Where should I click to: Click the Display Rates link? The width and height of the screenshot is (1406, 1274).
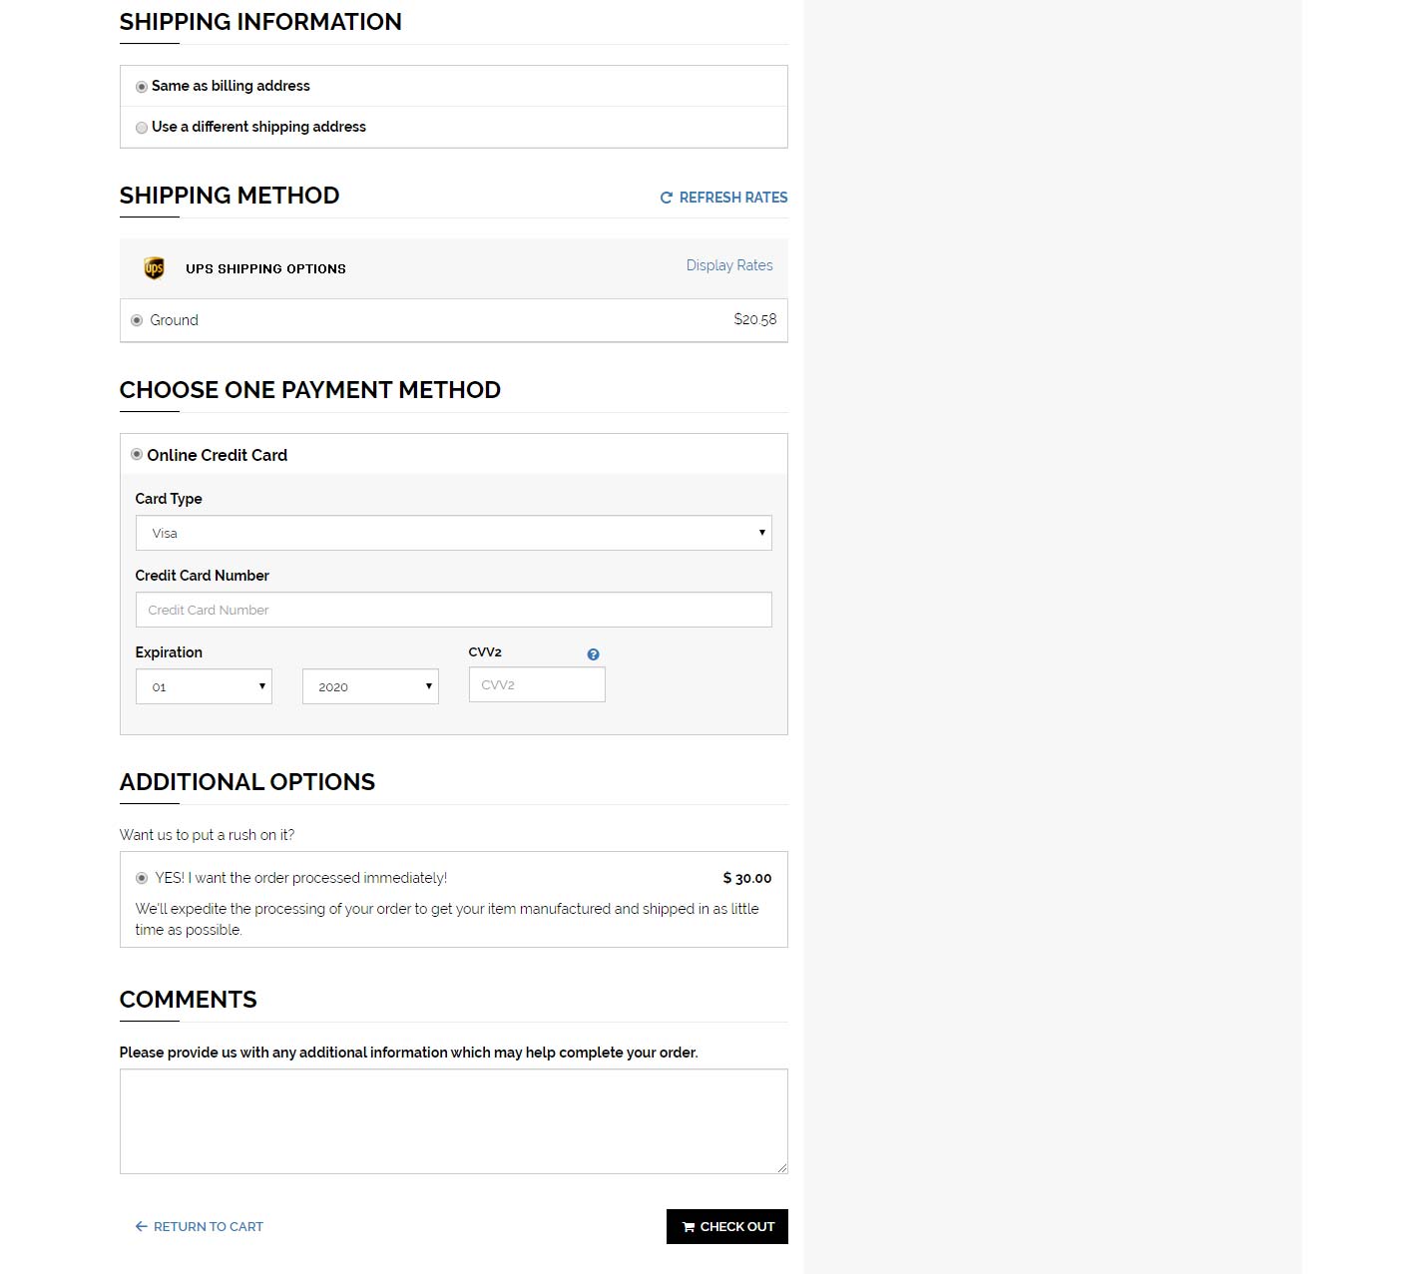coord(728,265)
